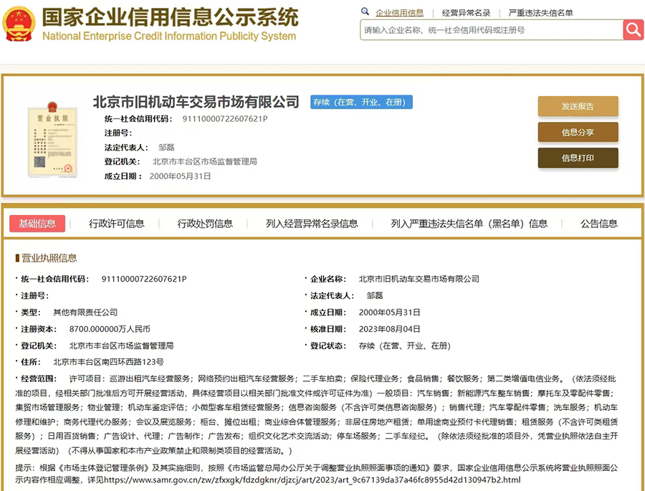This screenshot has width=645, height=491.
Task: Click the small magnifier icon beside 企业信用信息
Action: (365, 11)
